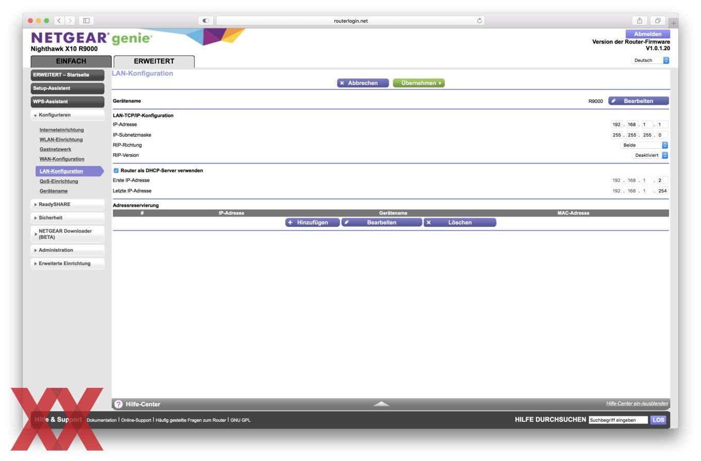Click last octet of IP-Subnetzmaske
The image size is (701, 461).
662,135
